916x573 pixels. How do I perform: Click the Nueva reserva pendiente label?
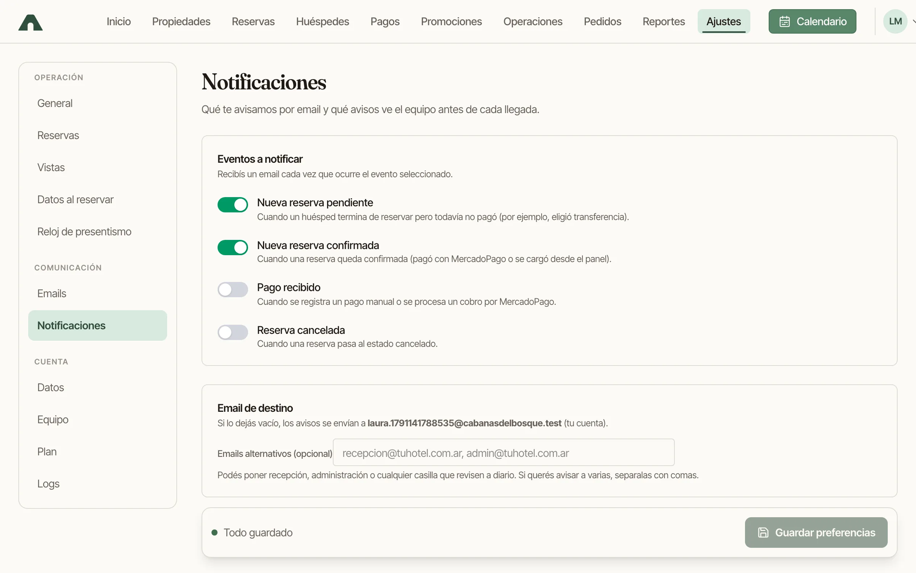coord(315,202)
